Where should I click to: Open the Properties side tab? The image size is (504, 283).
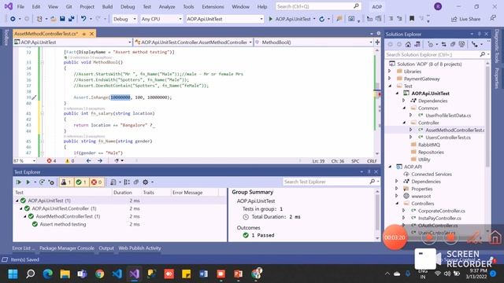pyautogui.click(x=497, y=79)
